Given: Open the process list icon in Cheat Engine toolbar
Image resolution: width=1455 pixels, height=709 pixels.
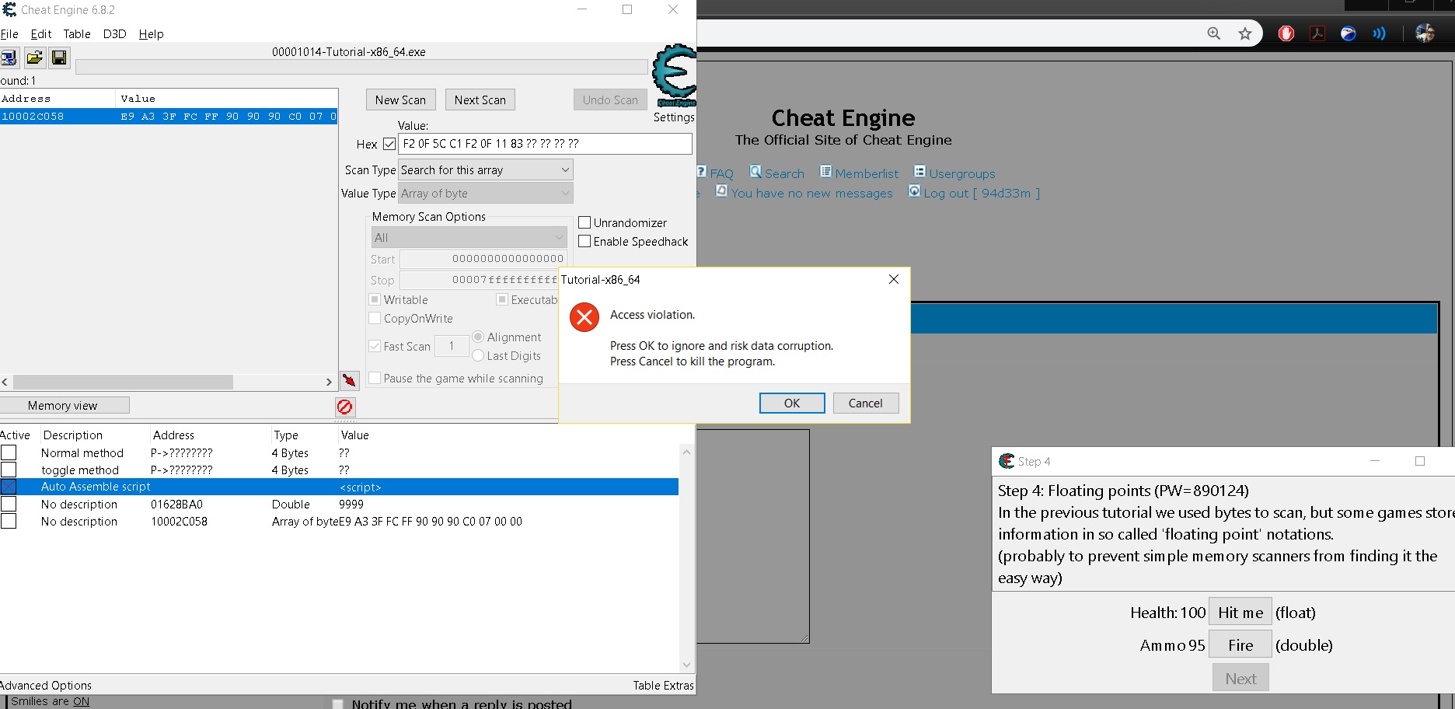Looking at the screenshot, I should tap(9, 58).
